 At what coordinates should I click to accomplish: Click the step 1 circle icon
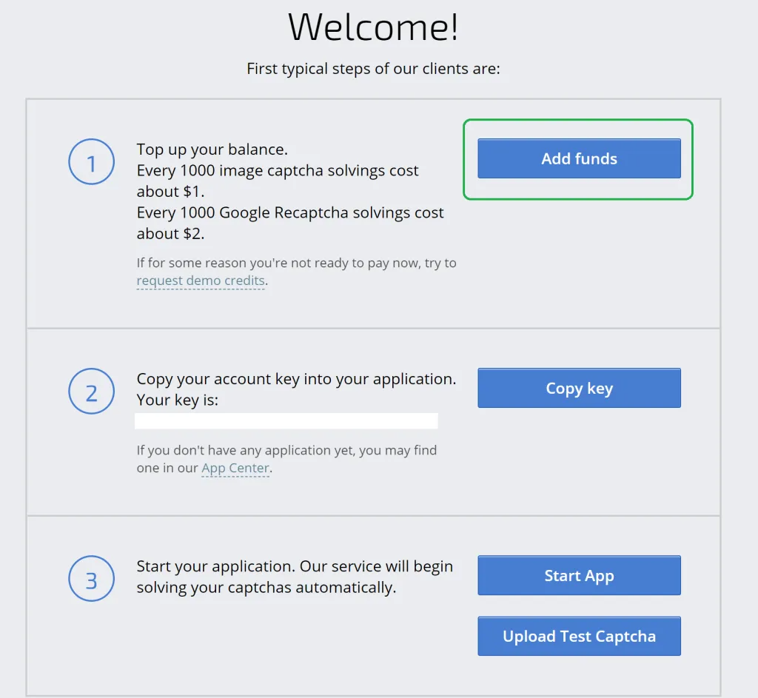point(91,162)
